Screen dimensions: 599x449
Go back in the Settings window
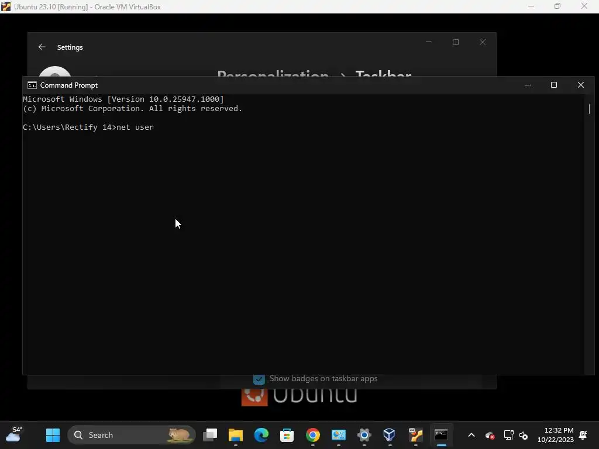[x=42, y=47]
